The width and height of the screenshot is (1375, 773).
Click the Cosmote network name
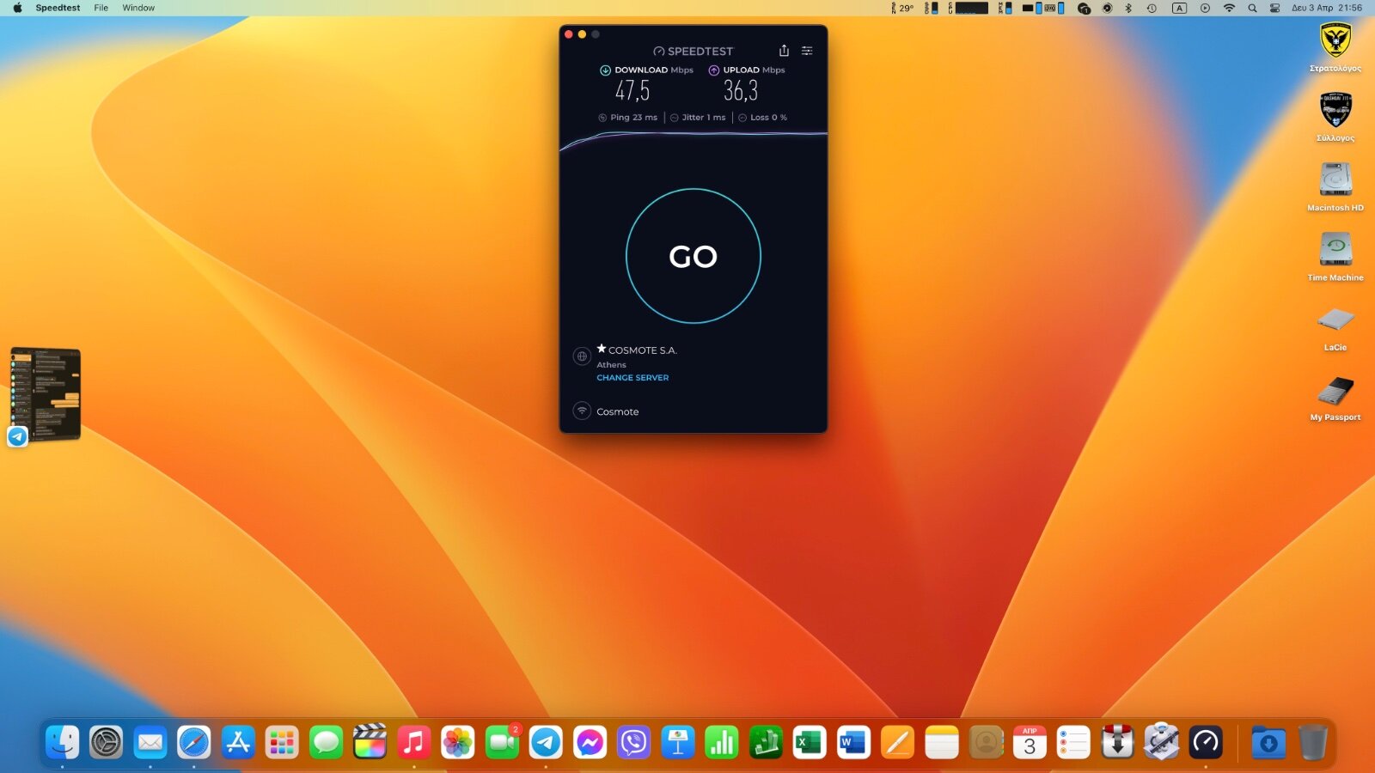tap(618, 412)
